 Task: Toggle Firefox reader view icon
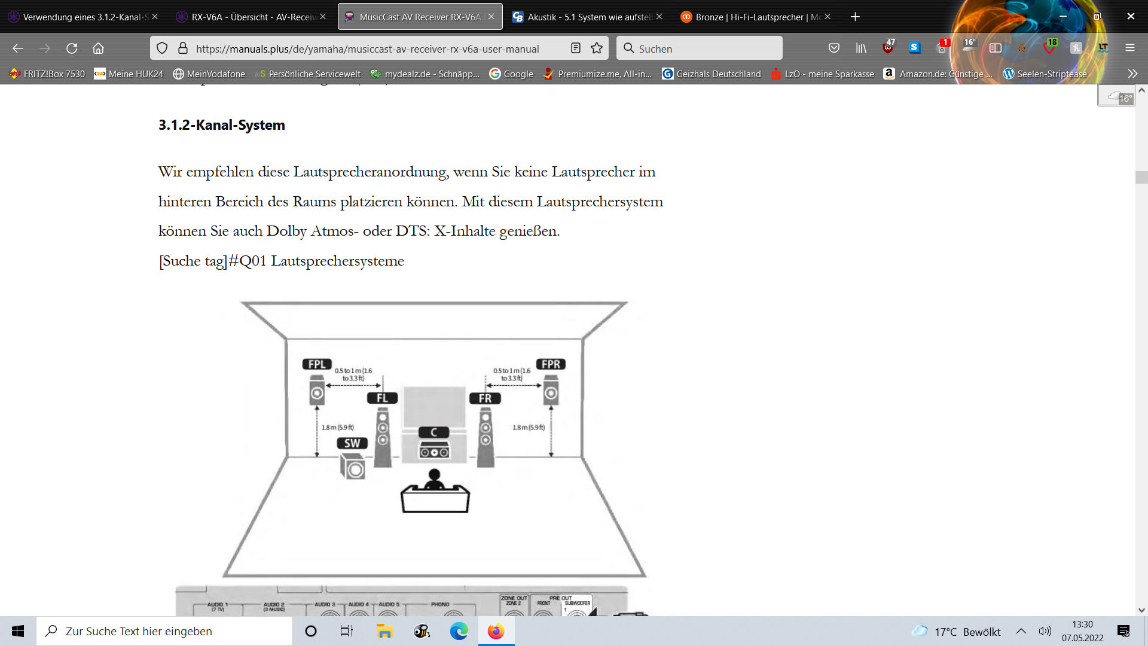(x=576, y=48)
